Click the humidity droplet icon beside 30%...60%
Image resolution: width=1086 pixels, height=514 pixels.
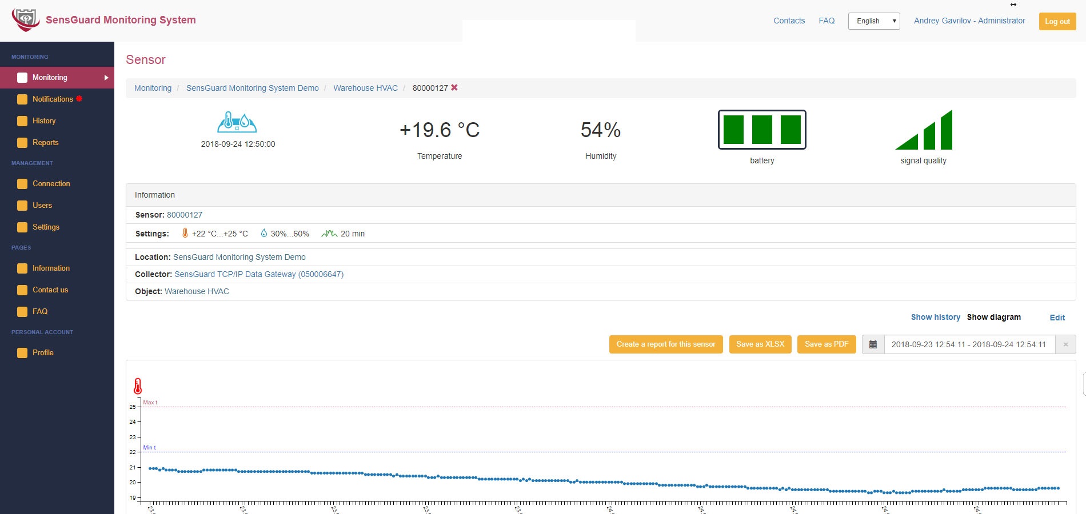264,233
